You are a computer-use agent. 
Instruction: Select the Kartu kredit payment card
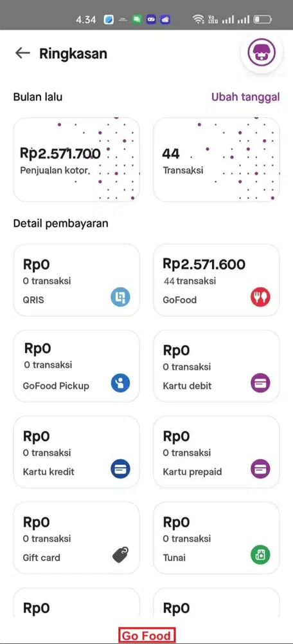pyautogui.click(x=76, y=452)
